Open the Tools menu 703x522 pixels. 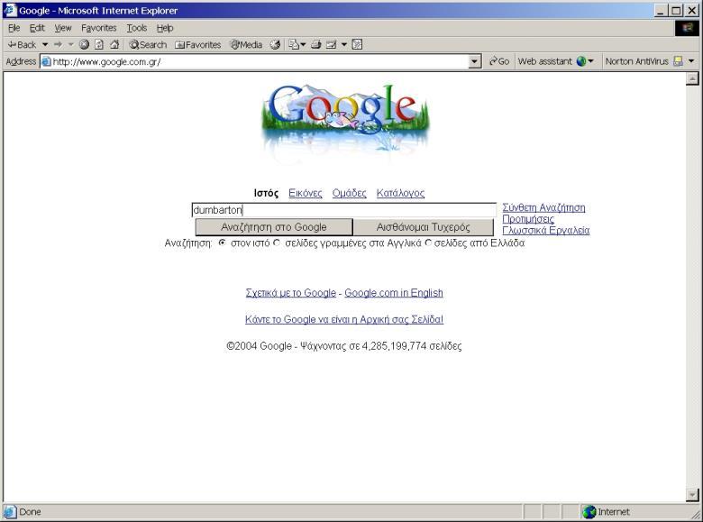tap(137, 28)
